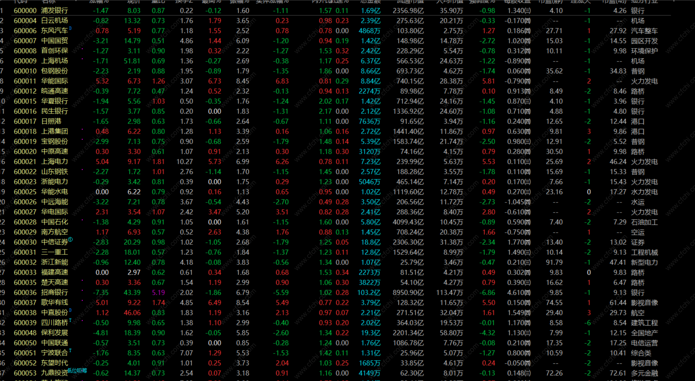Select the 中国联通 row

point(54,343)
